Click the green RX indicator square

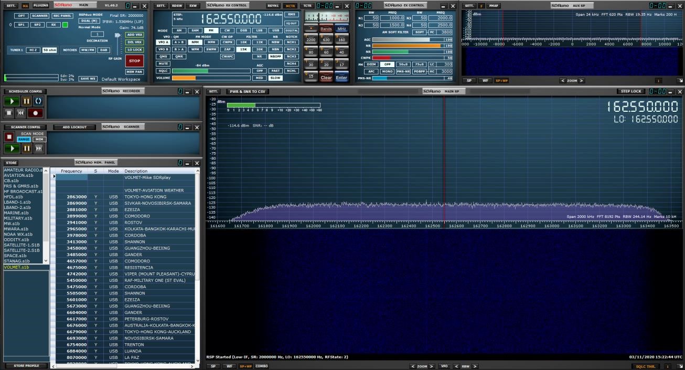click(x=65, y=25)
